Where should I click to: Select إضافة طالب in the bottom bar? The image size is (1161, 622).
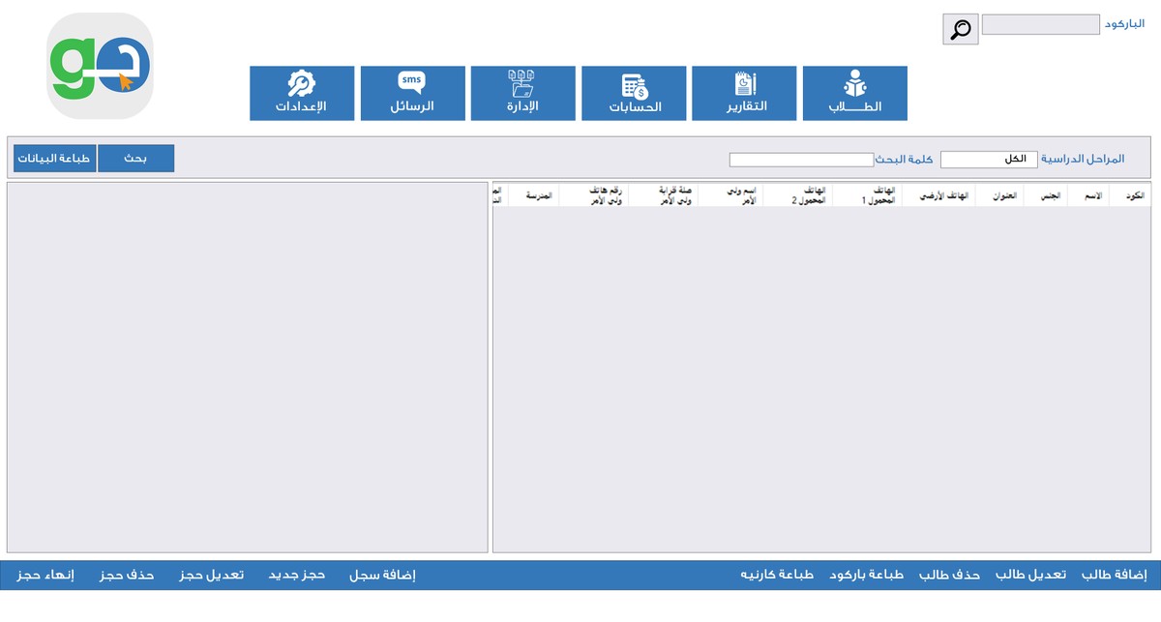[x=1115, y=575]
